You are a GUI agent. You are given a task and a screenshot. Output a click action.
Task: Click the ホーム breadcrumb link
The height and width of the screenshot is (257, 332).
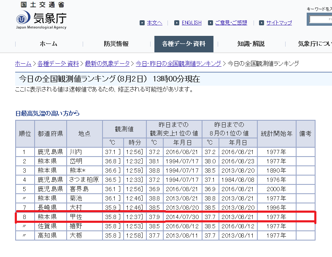(23, 64)
